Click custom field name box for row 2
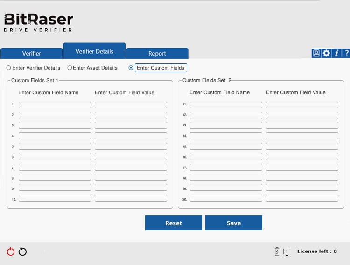This screenshot has width=350, height=265. [55, 115]
